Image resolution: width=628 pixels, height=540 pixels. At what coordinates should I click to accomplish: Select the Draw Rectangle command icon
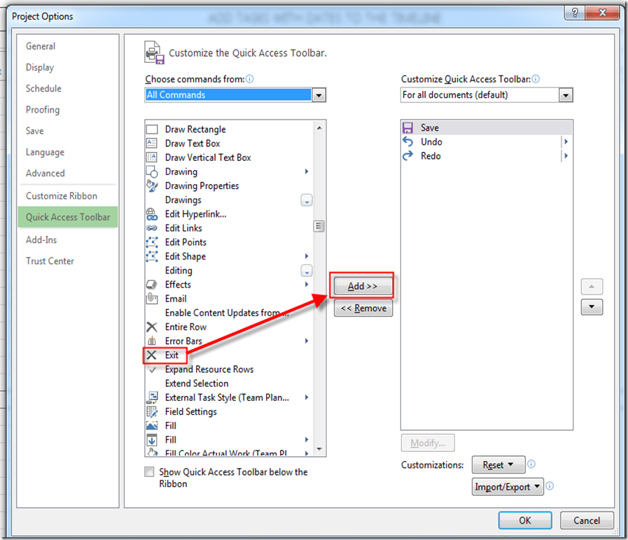[152, 129]
